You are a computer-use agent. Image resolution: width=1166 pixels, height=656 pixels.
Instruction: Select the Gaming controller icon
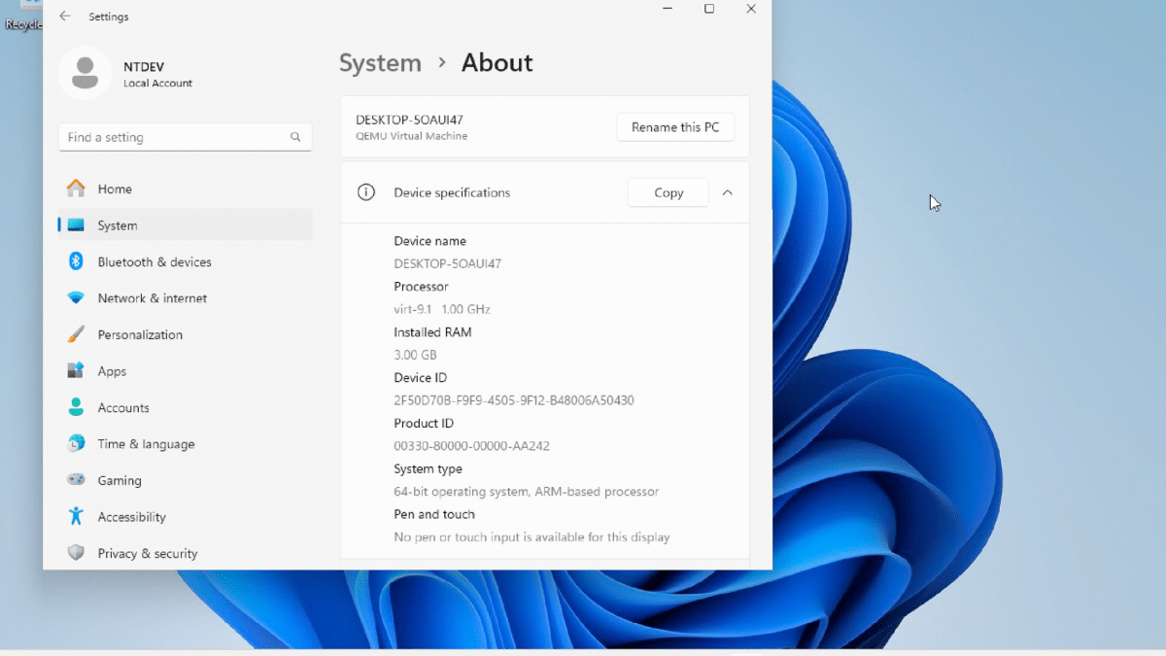(76, 480)
